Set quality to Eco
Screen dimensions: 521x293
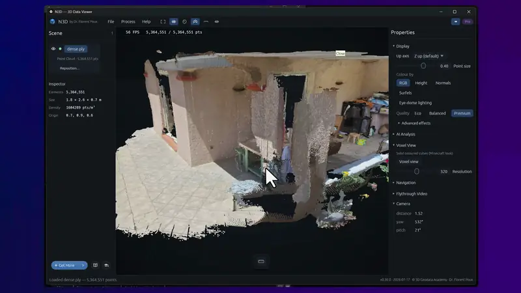[417, 113]
